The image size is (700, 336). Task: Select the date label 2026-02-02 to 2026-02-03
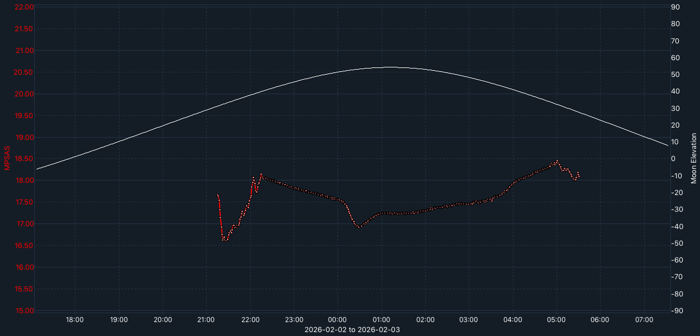pyautogui.click(x=351, y=329)
